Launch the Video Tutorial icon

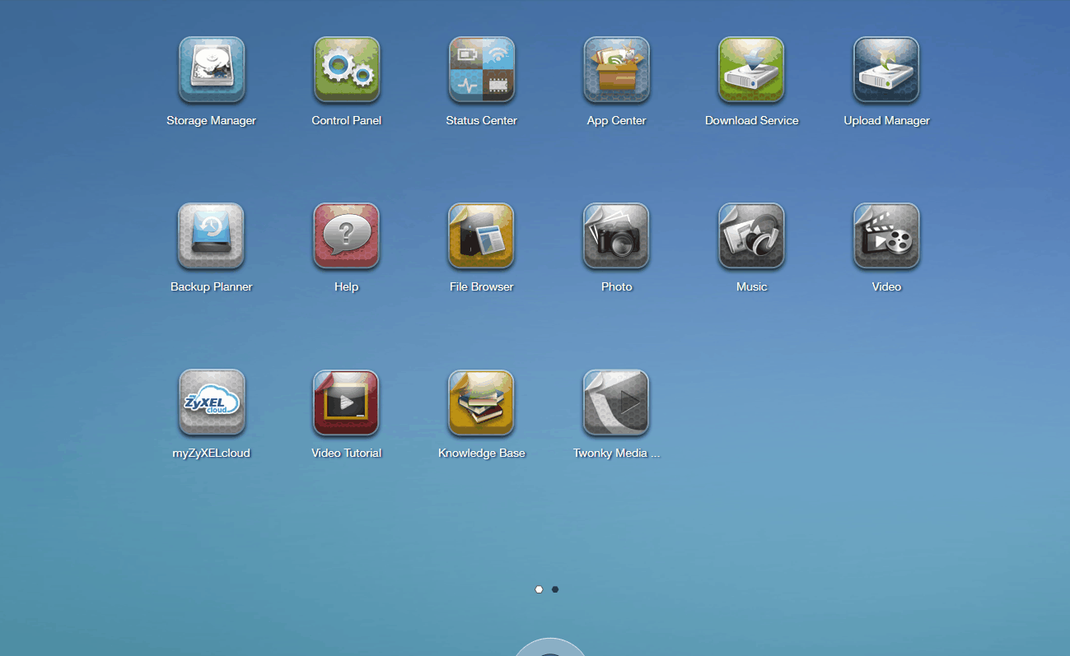(346, 402)
